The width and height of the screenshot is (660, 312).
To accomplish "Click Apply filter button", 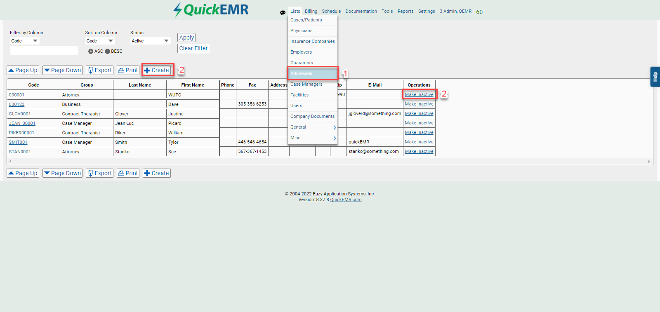I will [186, 38].
